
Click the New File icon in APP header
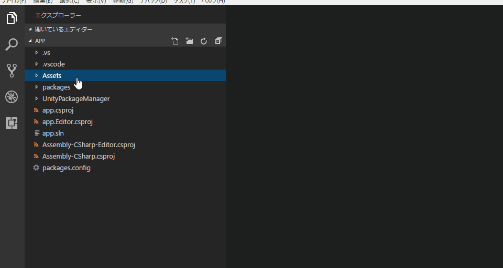coord(174,41)
